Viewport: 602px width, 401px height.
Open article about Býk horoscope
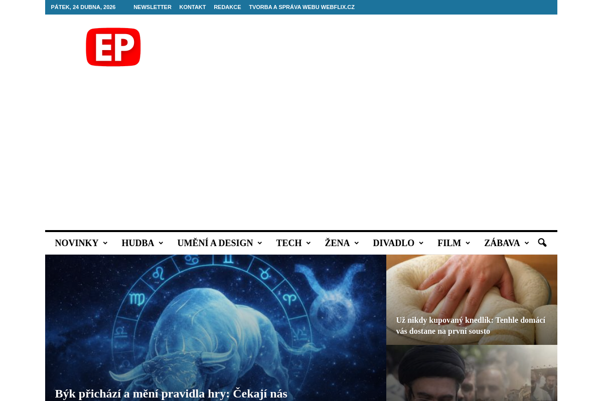(171, 393)
